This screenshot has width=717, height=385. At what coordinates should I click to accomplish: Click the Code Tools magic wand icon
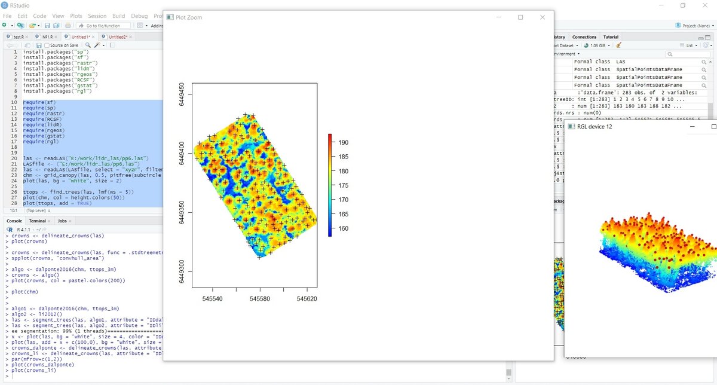(97, 45)
